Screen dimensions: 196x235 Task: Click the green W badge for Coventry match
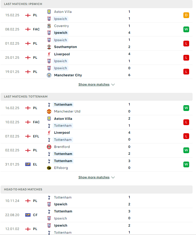click(x=186, y=29)
